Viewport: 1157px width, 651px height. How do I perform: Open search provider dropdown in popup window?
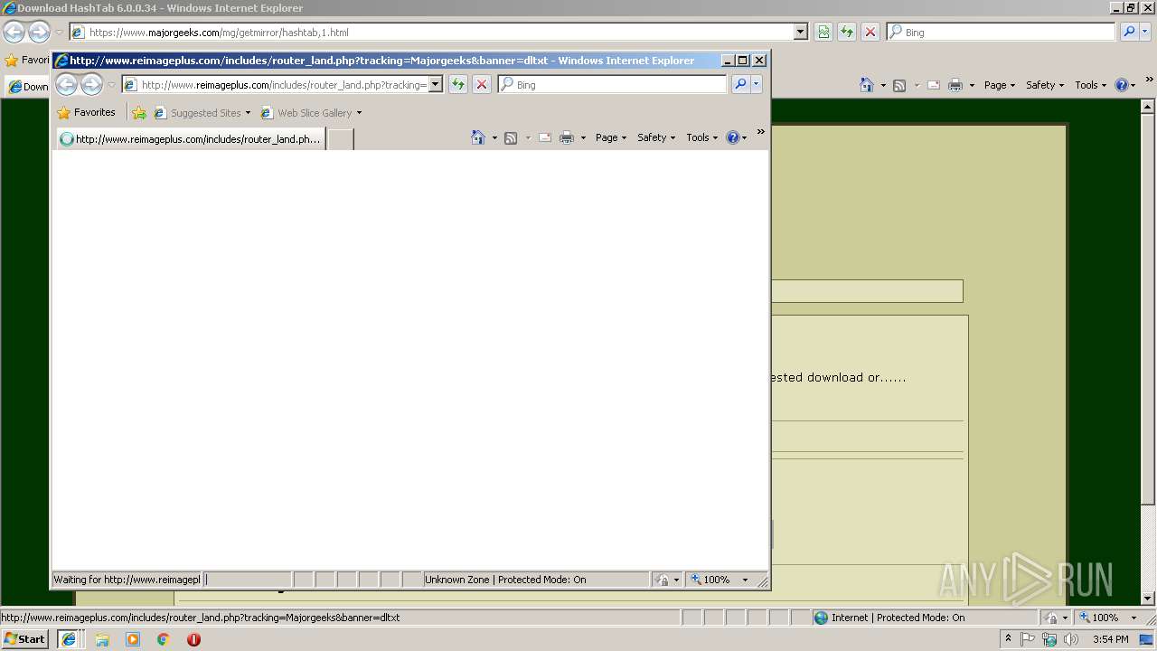pyautogui.click(x=757, y=84)
